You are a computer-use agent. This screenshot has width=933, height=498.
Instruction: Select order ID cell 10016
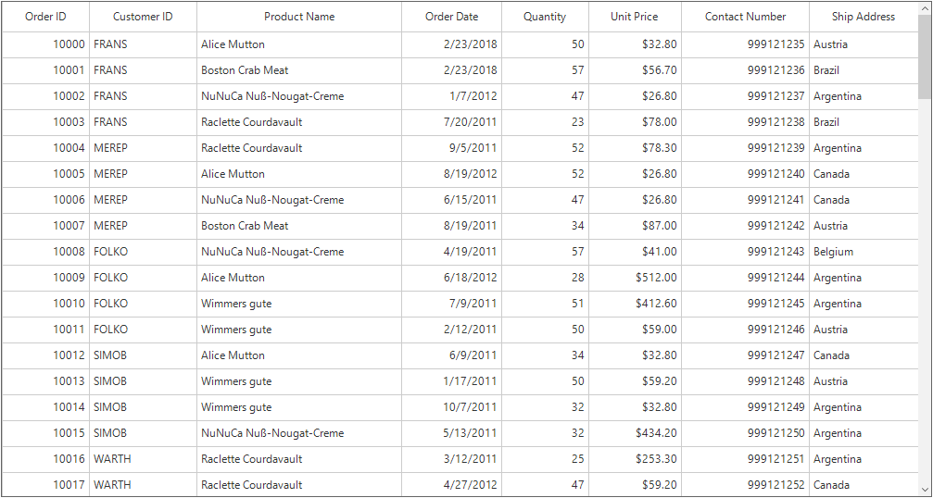45,459
